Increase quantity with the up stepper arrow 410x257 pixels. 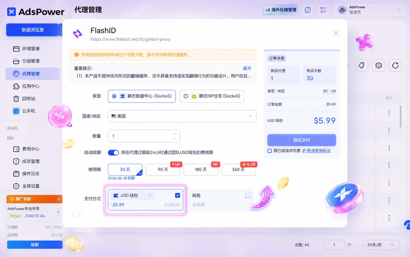(175, 134)
